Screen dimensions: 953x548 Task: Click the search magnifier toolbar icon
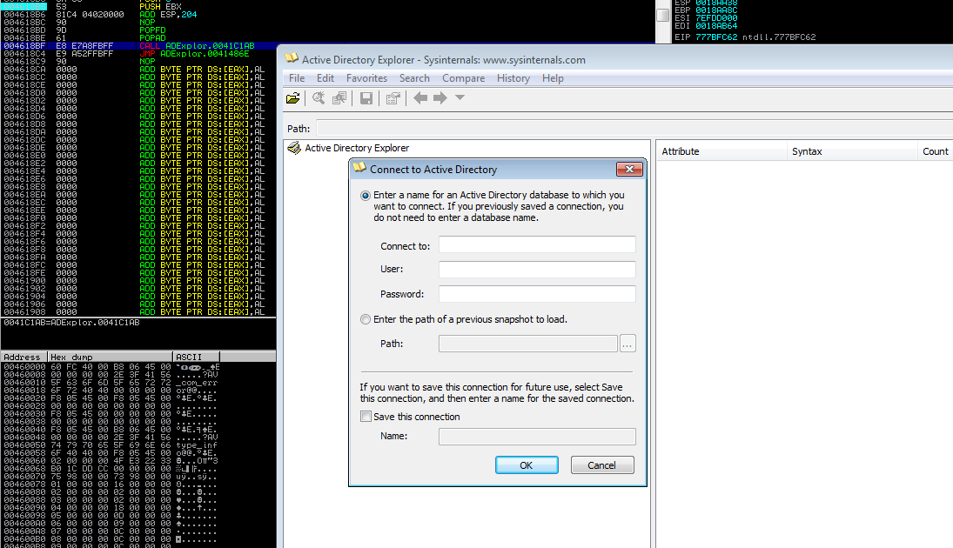pyautogui.click(x=320, y=98)
